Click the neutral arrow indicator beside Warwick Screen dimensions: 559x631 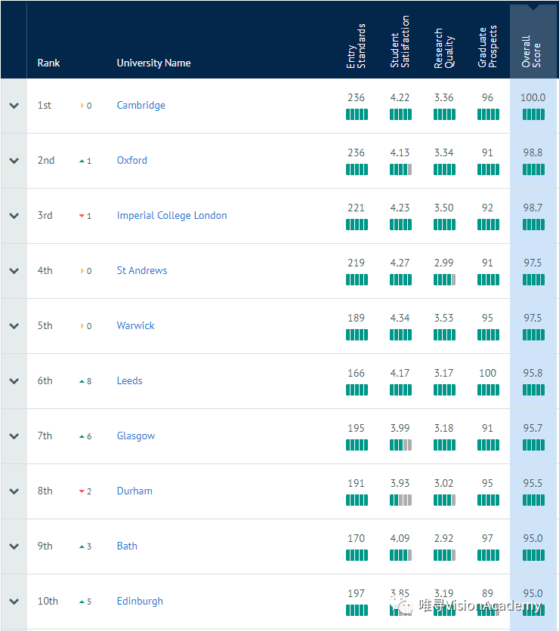pyautogui.click(x=83, y=325)
